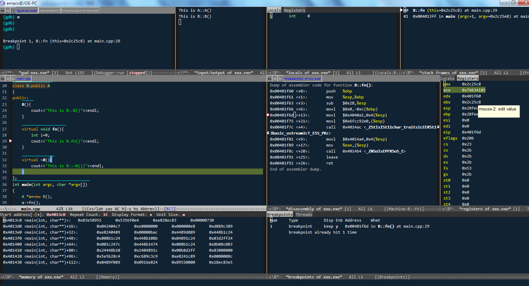Click breakpoint 1 row in breakpoints list
Screen dimensions: 529x286
pyautogui.click(x=350, y=226)
